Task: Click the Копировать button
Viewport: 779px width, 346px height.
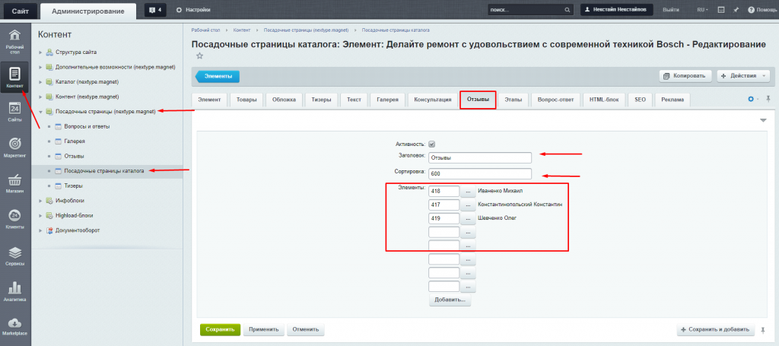Action: coord(685,76)
